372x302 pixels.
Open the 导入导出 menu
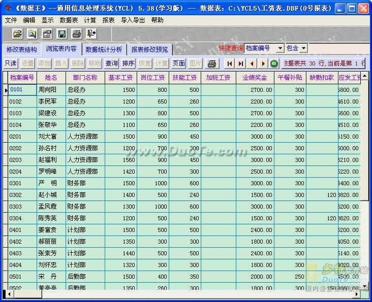coord(133,20)
